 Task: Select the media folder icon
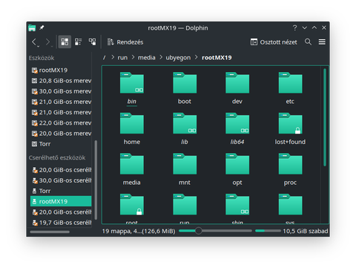pos(132,164)
